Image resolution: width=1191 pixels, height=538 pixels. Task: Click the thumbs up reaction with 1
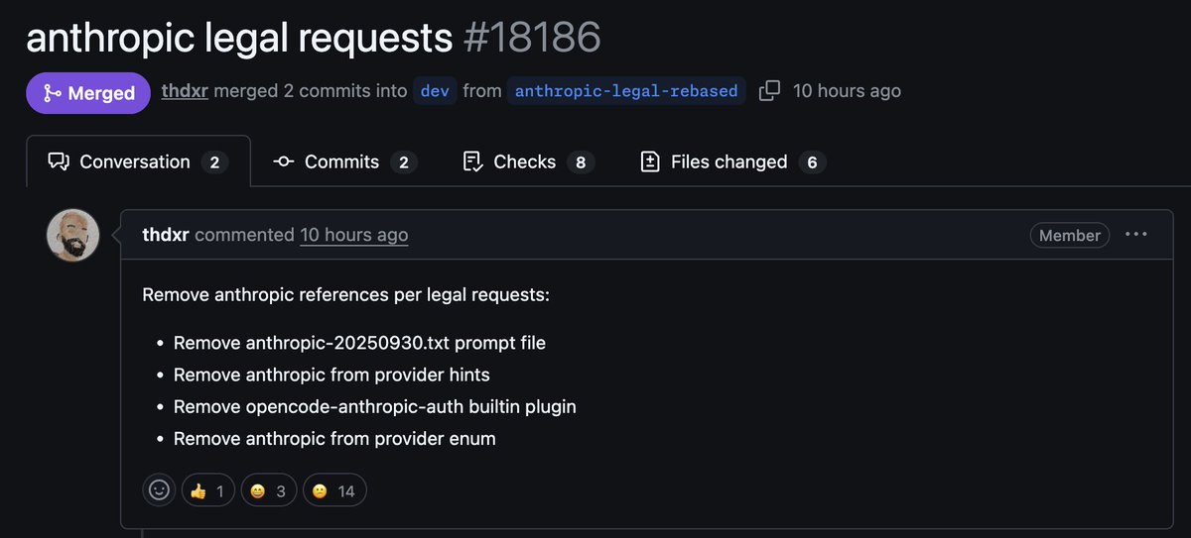208,490
